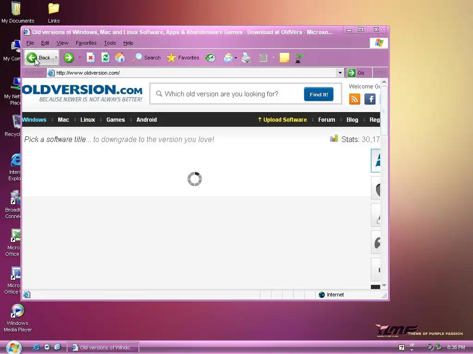
Task: Click the page scrollbar up arrow
Action: [x=384, y=82]
